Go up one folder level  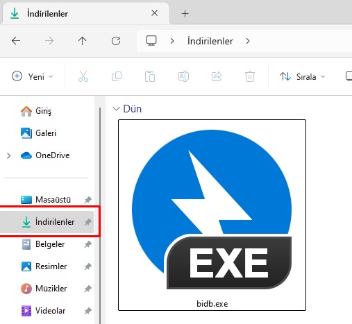click(x=82, y=41)
